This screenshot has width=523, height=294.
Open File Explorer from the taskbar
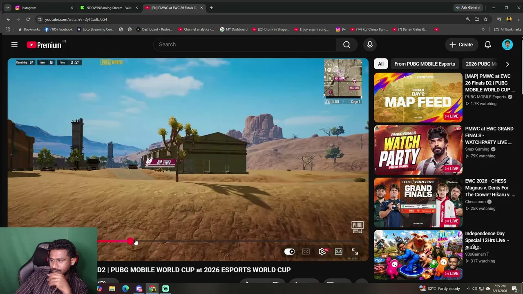coord(112,289)
